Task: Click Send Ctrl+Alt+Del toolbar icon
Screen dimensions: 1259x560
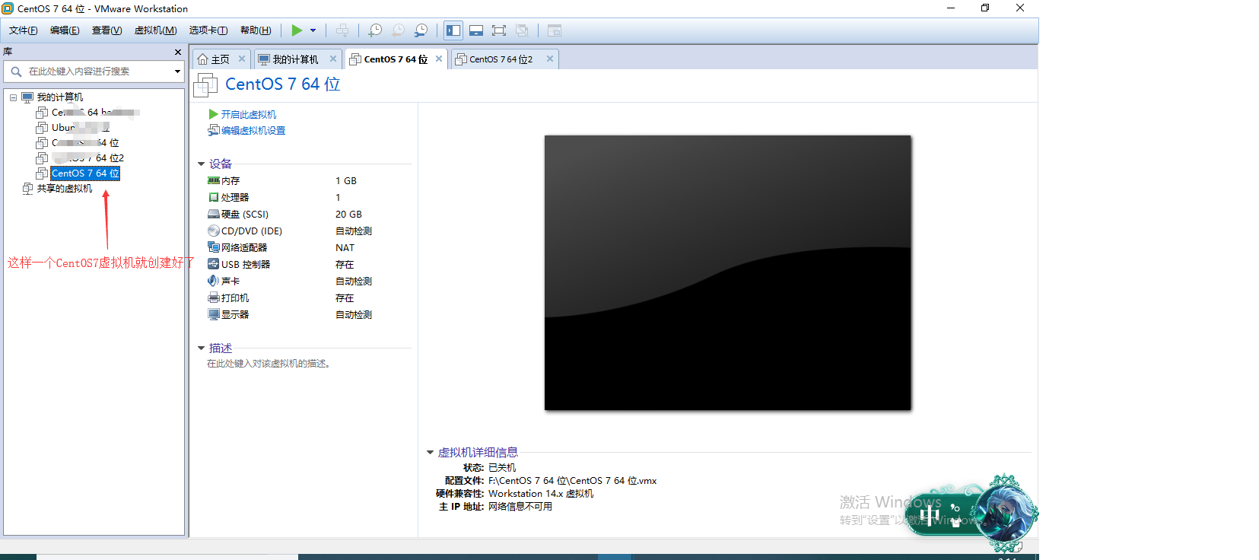Action: tap(342, 30)
